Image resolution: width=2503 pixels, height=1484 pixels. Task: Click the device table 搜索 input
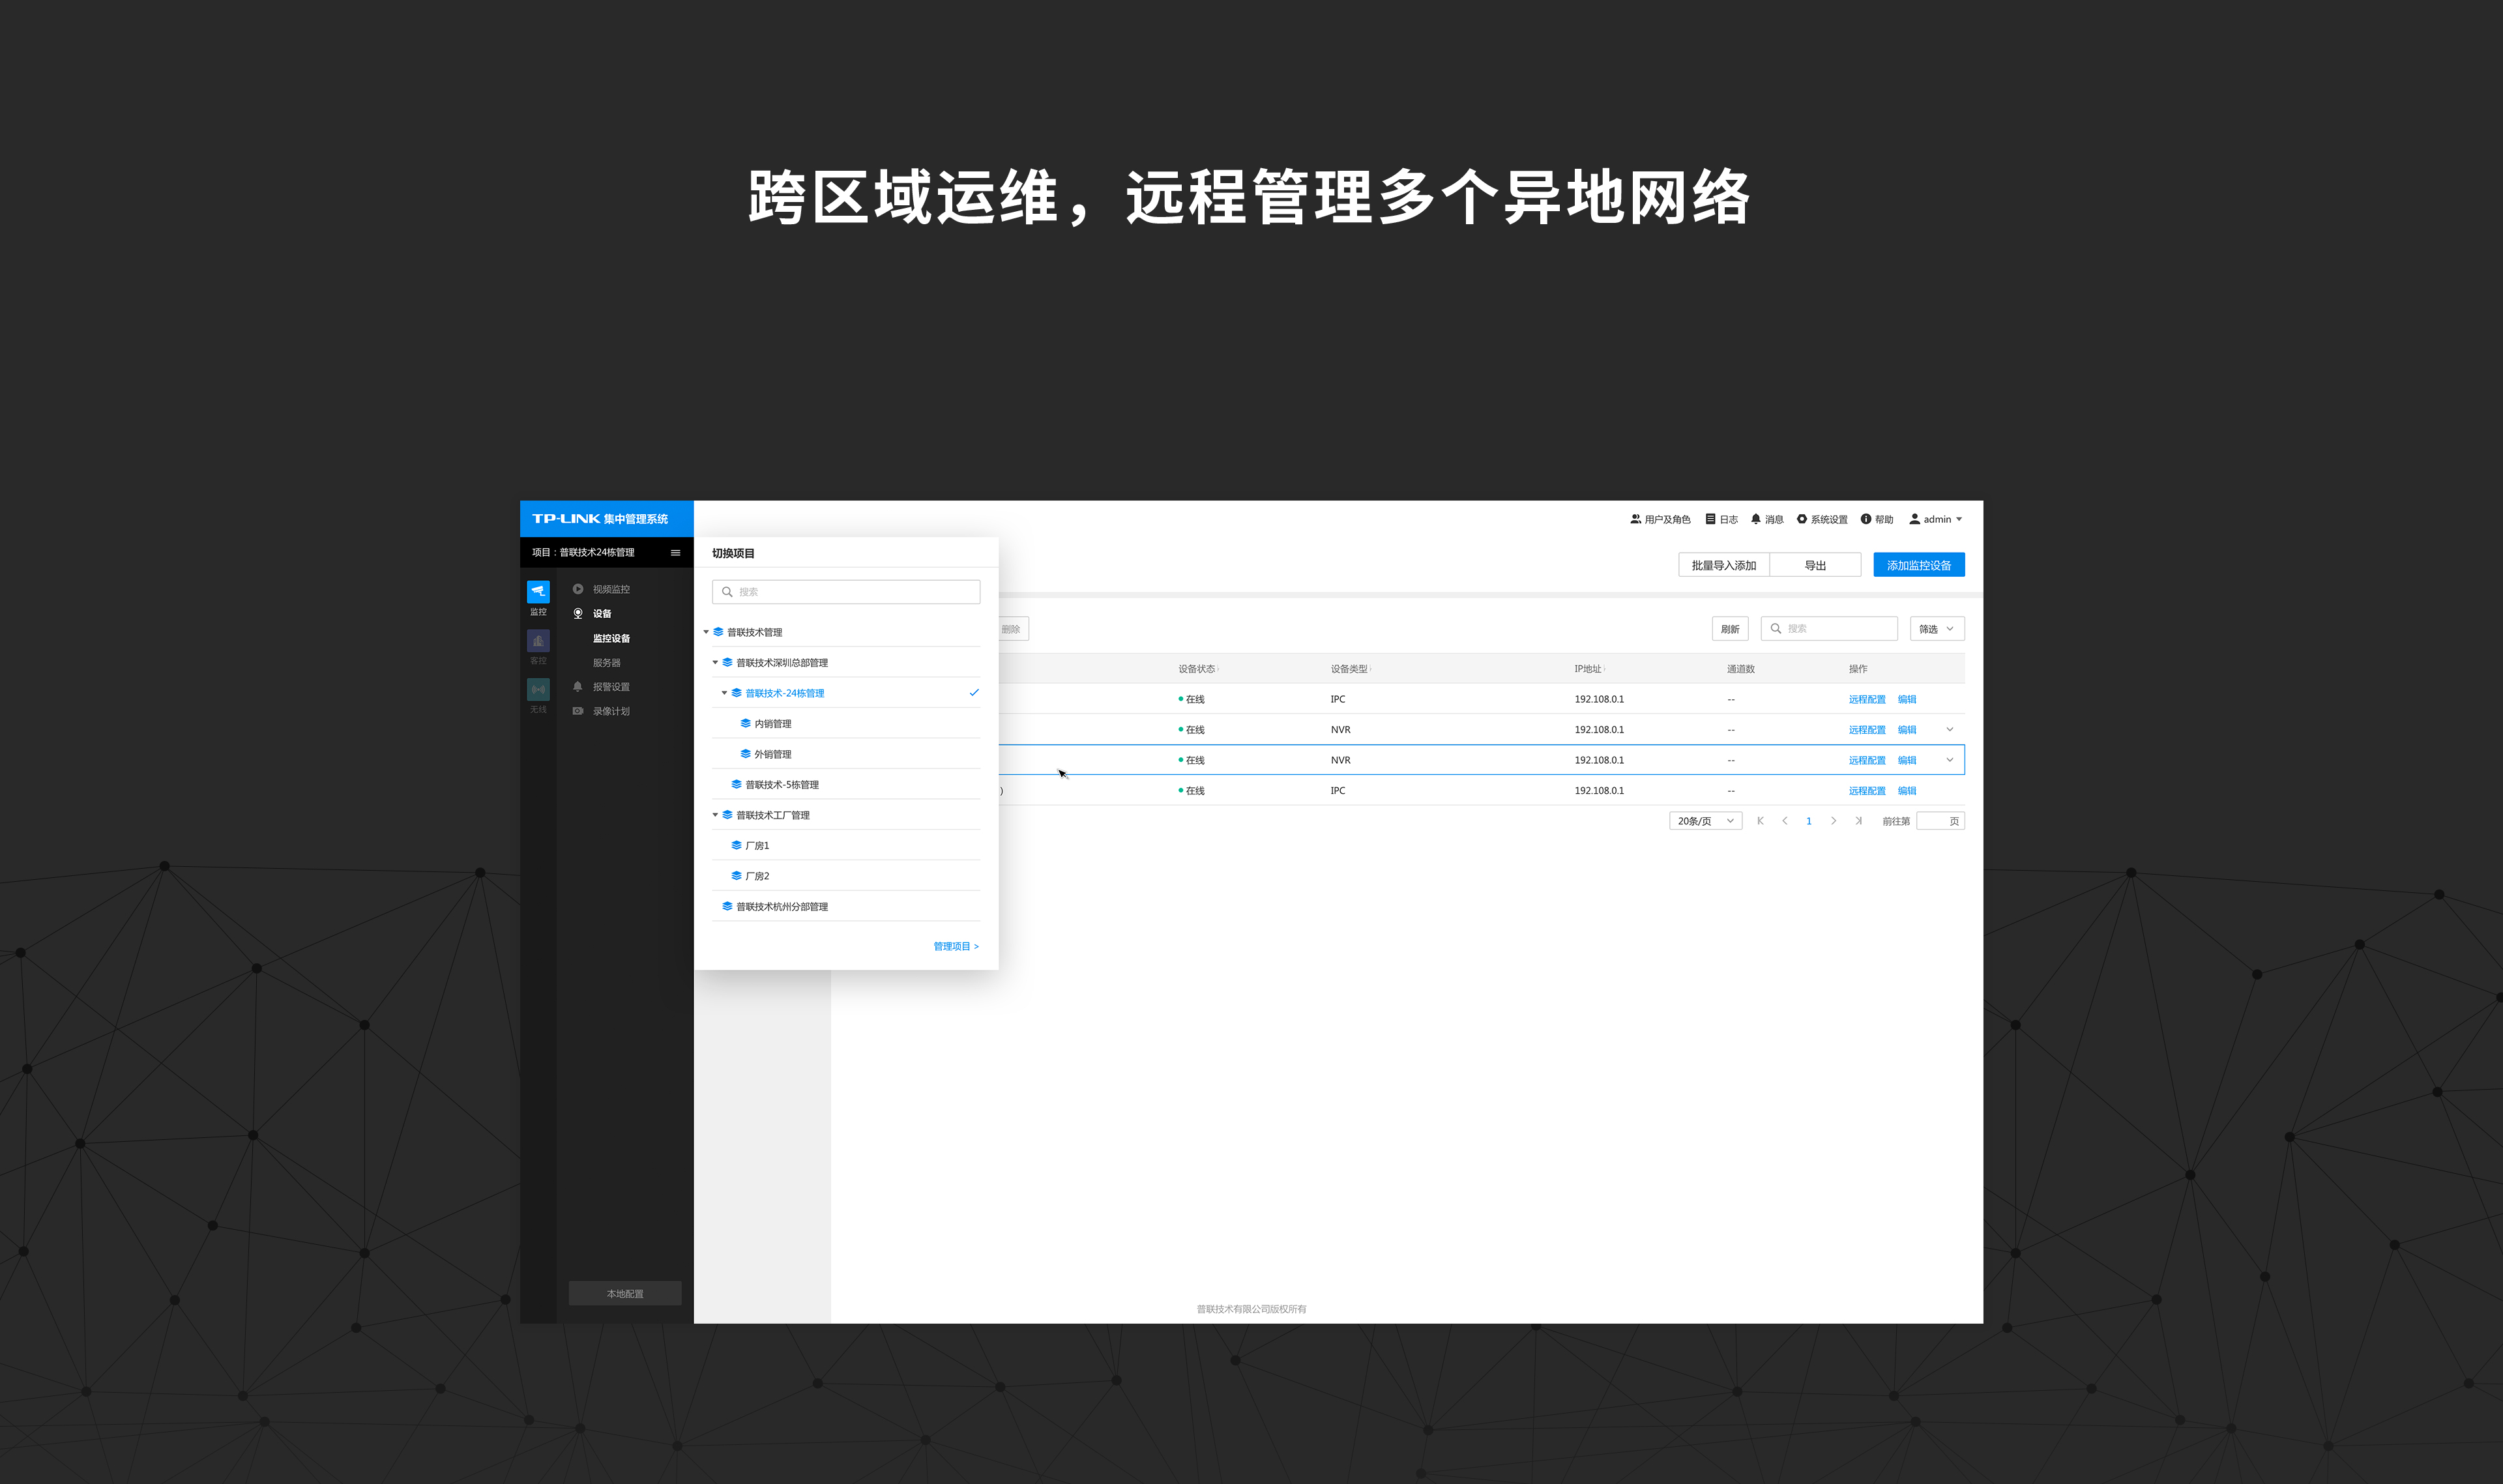1829,629
